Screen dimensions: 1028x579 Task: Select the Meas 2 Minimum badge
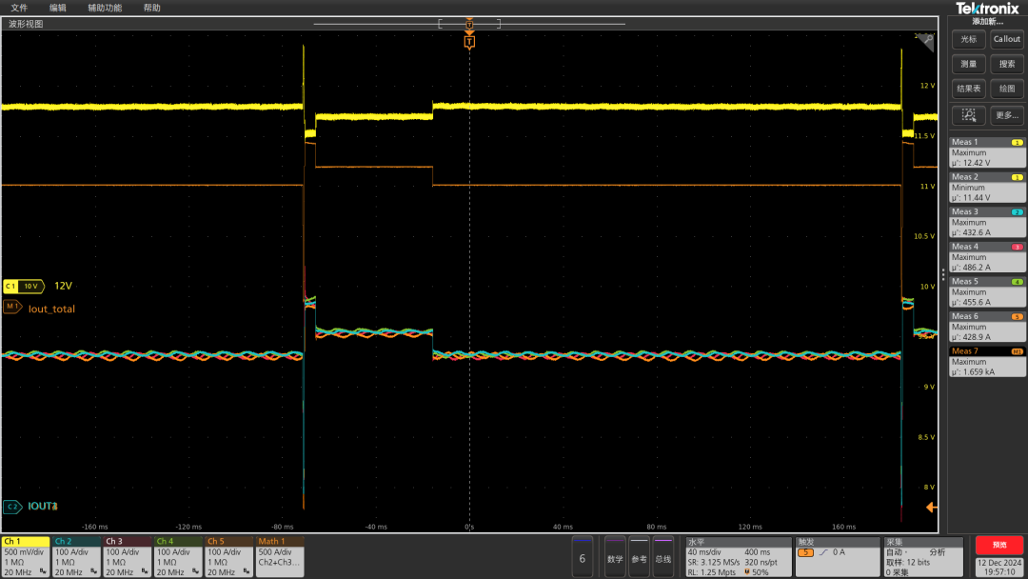987,187
